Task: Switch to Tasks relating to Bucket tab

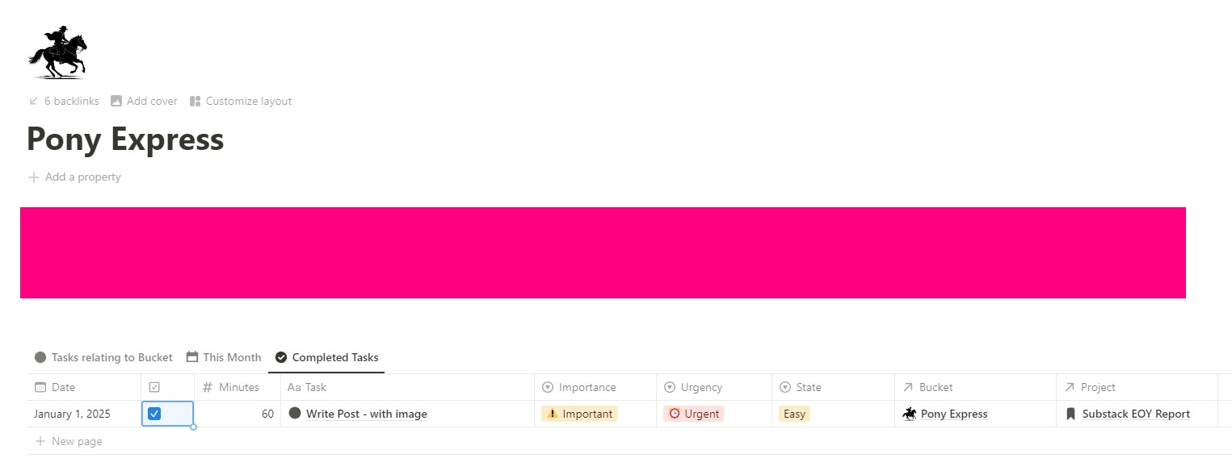Action: (x=103, y=357)
